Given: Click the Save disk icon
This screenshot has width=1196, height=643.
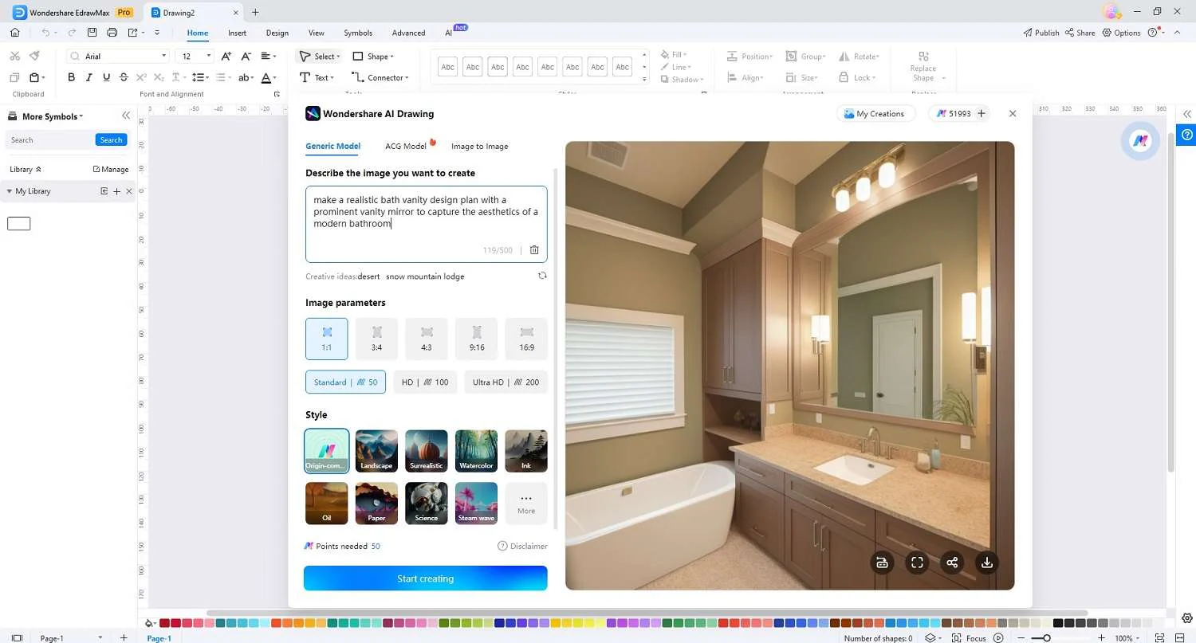Looking at the screenshot, I should click(92, 33).
